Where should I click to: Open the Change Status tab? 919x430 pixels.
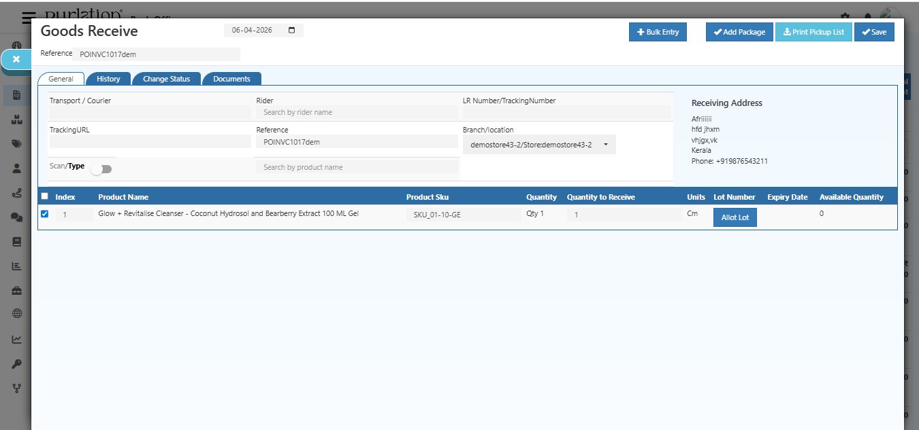click(166, 79)
